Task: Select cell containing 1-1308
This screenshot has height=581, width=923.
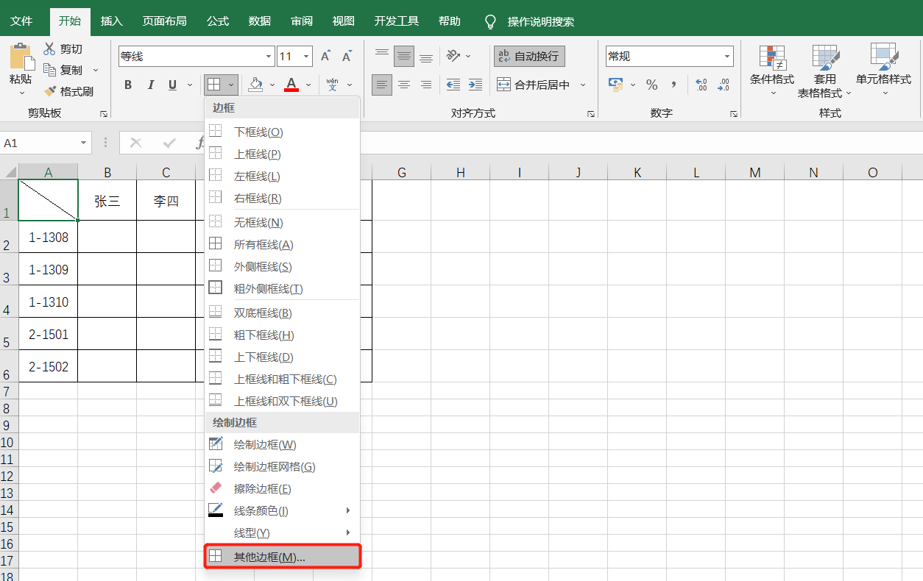Action: [x=49, y=237]
